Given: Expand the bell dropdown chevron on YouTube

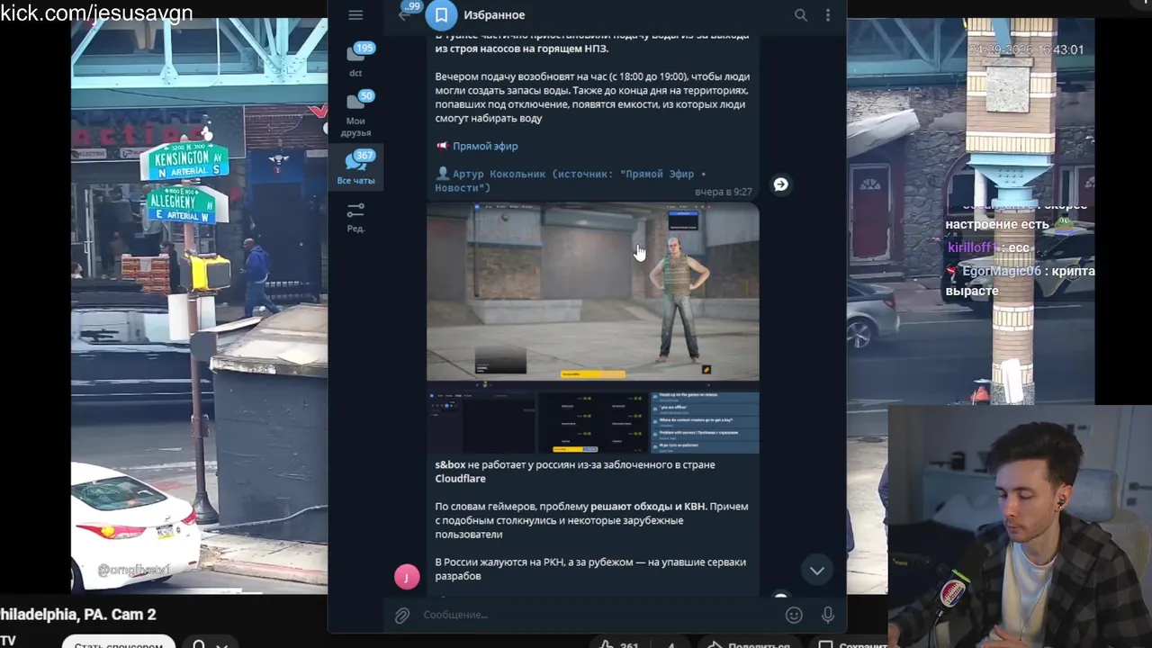Looking at the screenshot, I should pos(222,644).
